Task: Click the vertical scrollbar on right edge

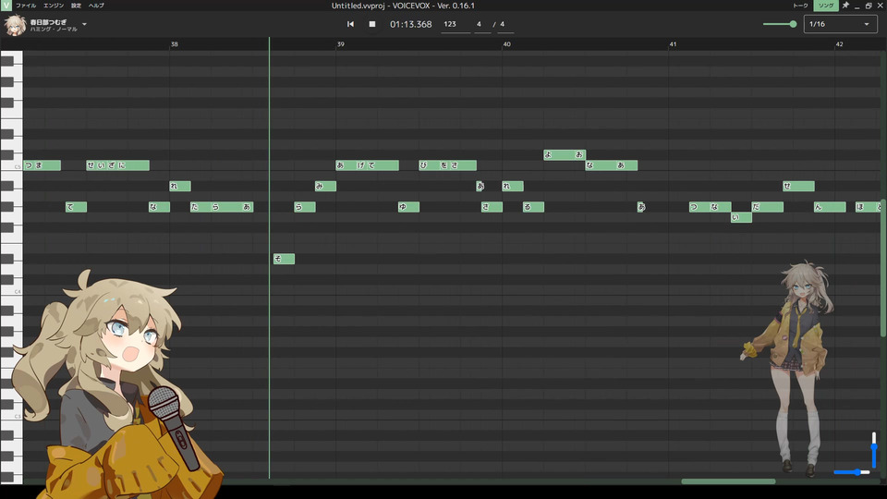Action: [x=883, y=268]
